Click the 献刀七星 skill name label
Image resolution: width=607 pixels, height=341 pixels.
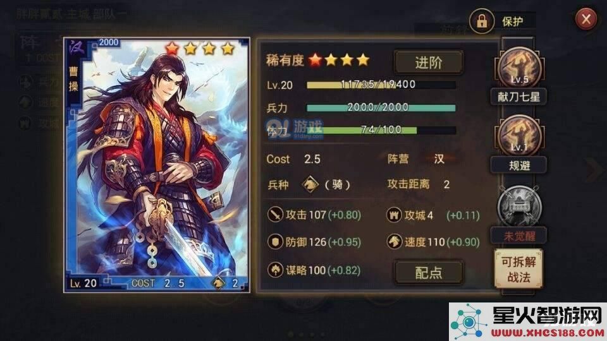tap(518, 97)
